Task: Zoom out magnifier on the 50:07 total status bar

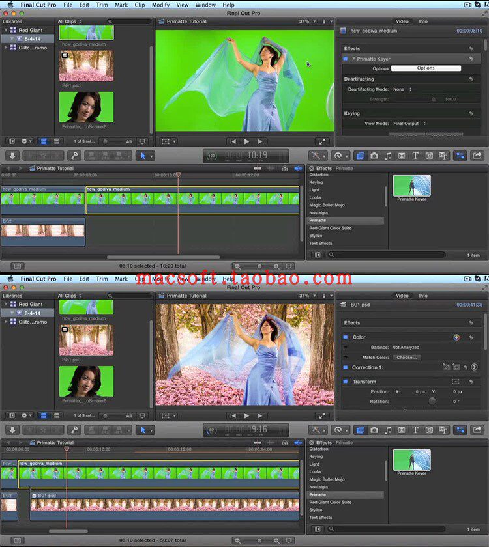Action: [237, 540]
